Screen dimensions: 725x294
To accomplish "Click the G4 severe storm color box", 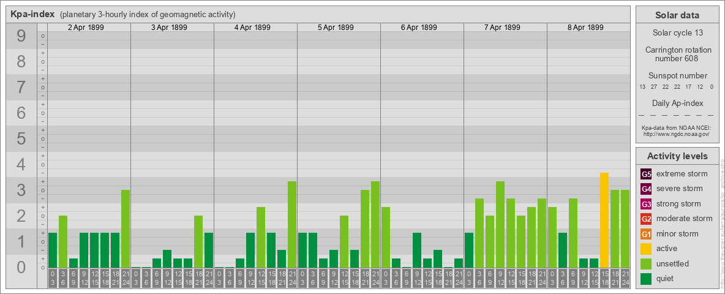I will [x=647, y=189].
